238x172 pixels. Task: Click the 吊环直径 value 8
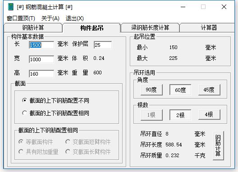(x=167, y=134)
